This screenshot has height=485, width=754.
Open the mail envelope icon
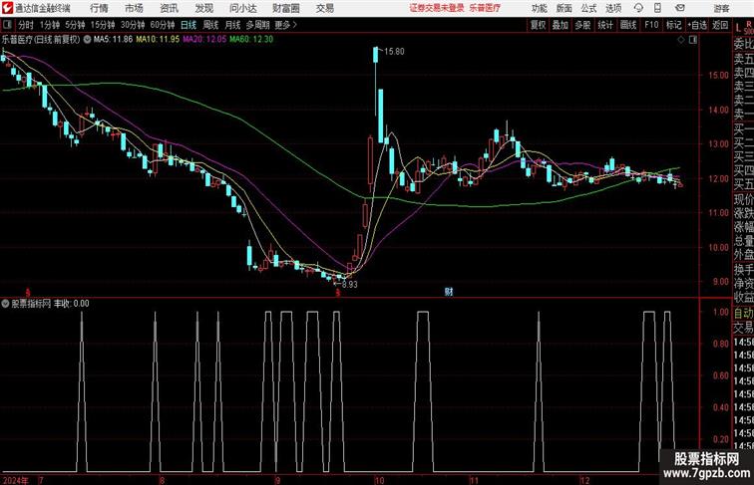(680, 8)
